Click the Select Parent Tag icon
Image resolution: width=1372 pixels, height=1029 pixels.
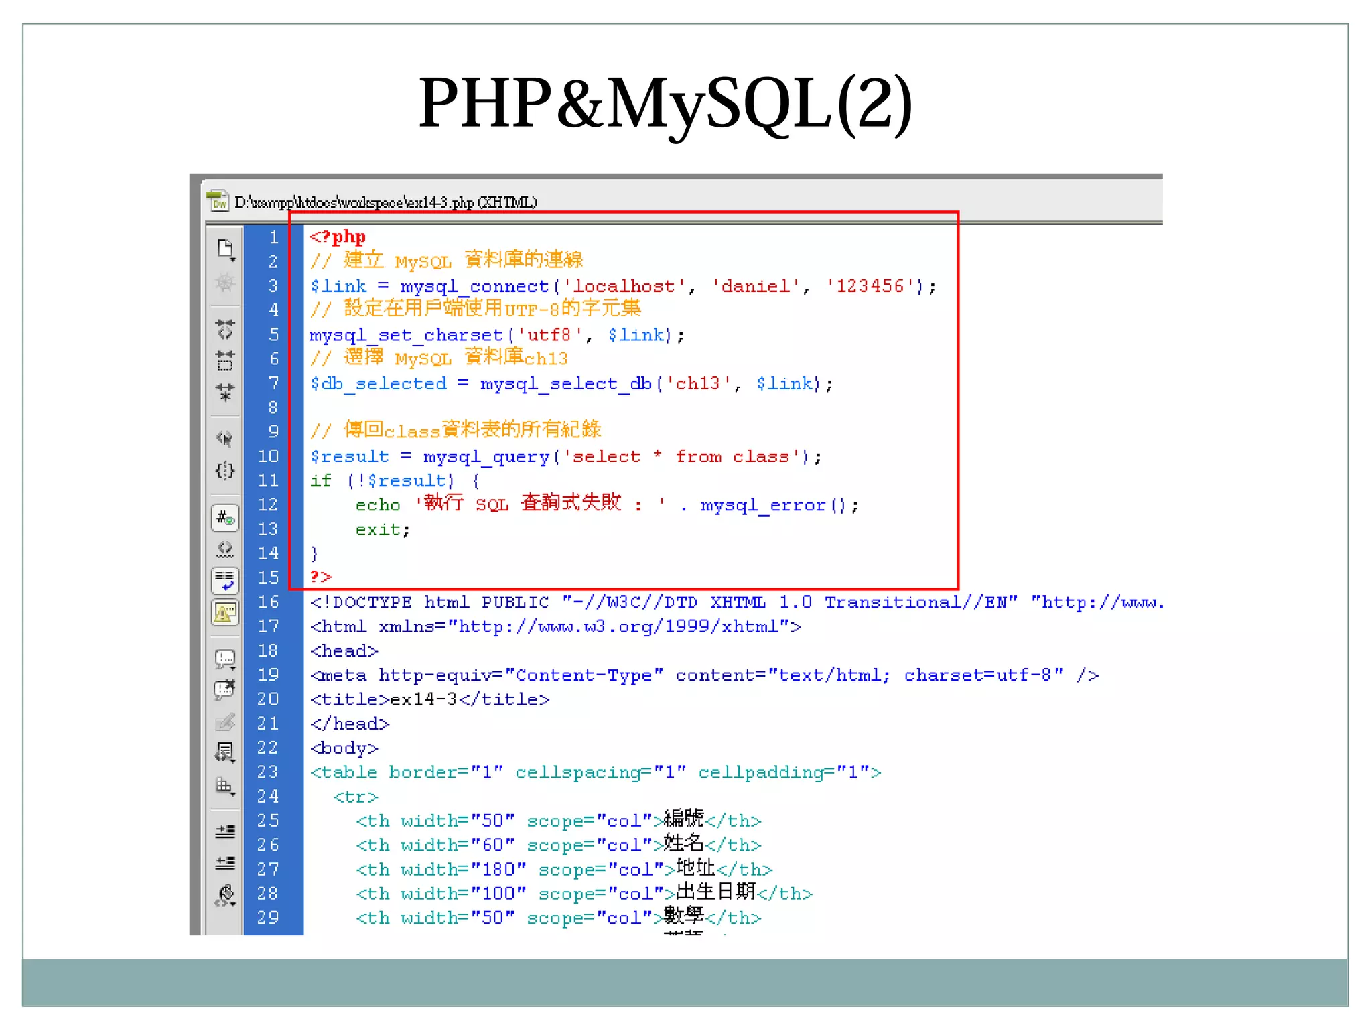pyautogui.click(x=226, y=439)
